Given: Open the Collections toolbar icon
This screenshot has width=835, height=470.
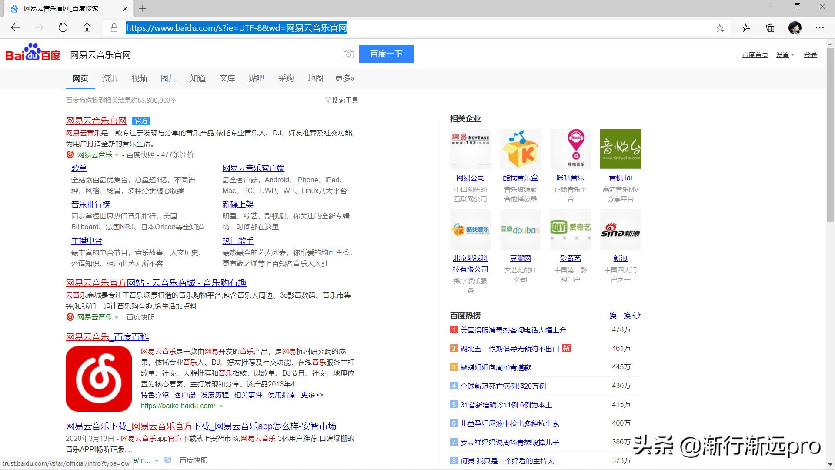Looking at the screenshot, I should click(770, 28).
